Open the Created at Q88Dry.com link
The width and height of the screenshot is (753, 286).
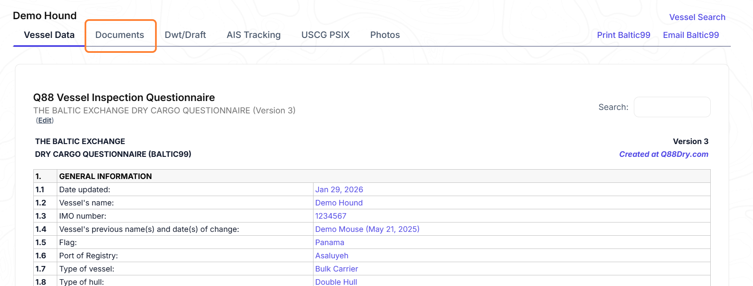(664, 154)
